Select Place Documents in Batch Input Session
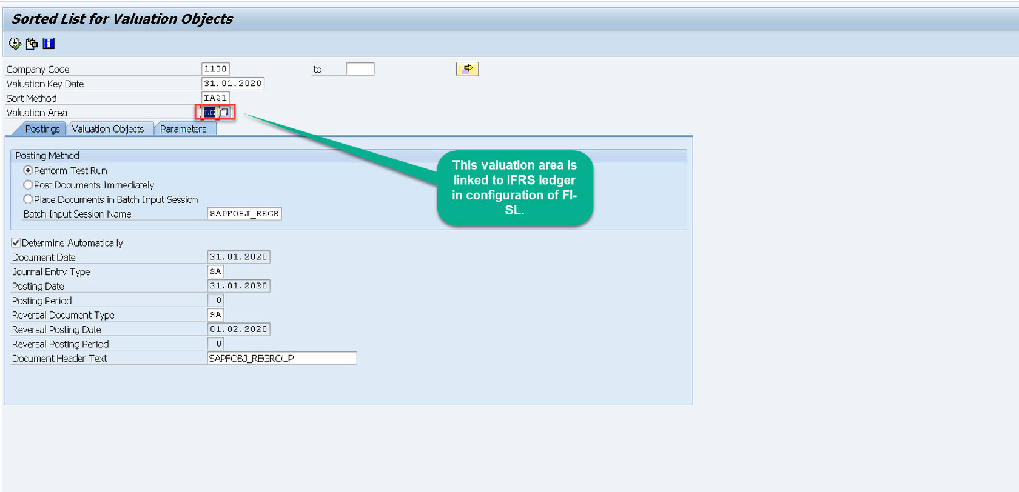 pos(28,199)
